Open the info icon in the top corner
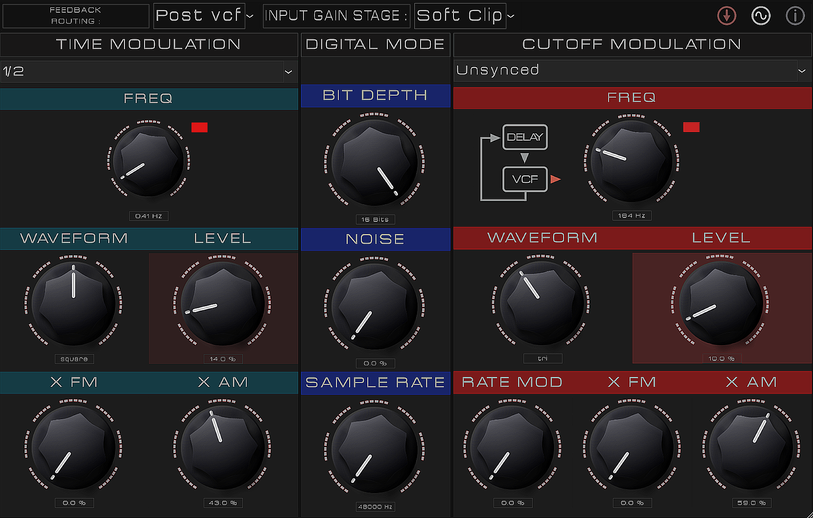The width and height of the screenshot is (813, 518). tap(795, 16)
